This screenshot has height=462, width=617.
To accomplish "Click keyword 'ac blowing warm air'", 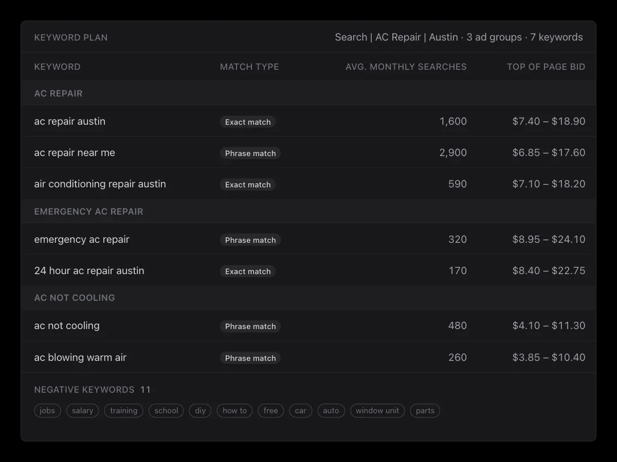I will click(80, 358).
